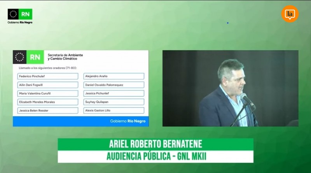The height and width of the screenshot is (173, 311).
Task: Click the 'Audiencia Pública - GNL MKII' banner
Action: [155, 157]
